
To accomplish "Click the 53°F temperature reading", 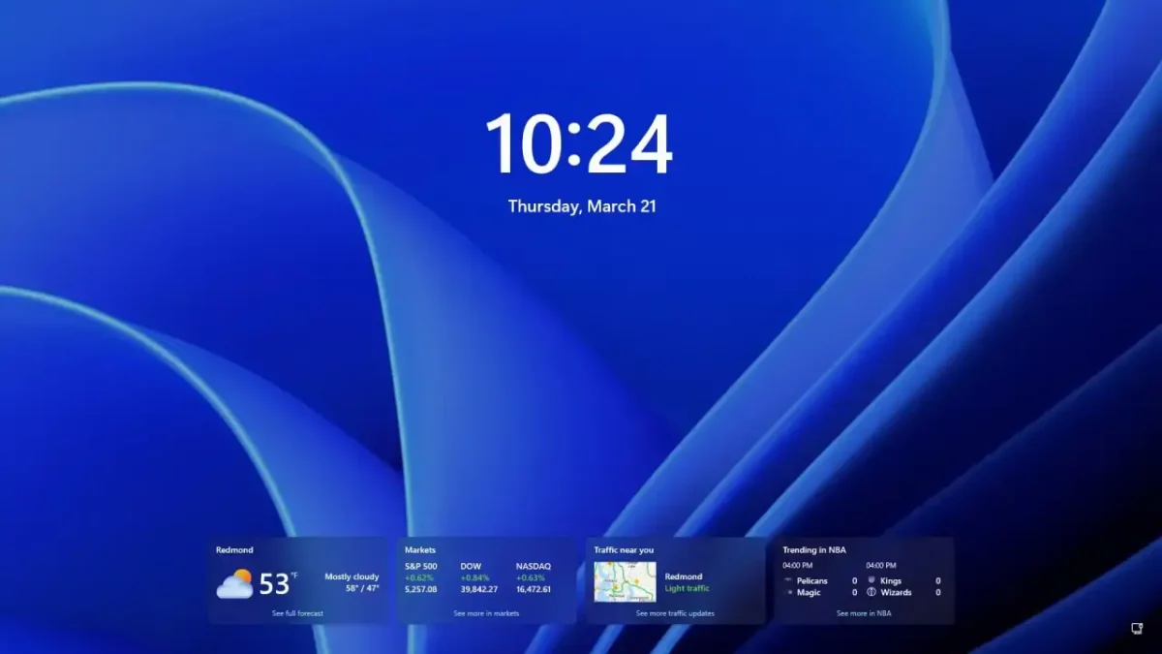I will pos(277,583).
